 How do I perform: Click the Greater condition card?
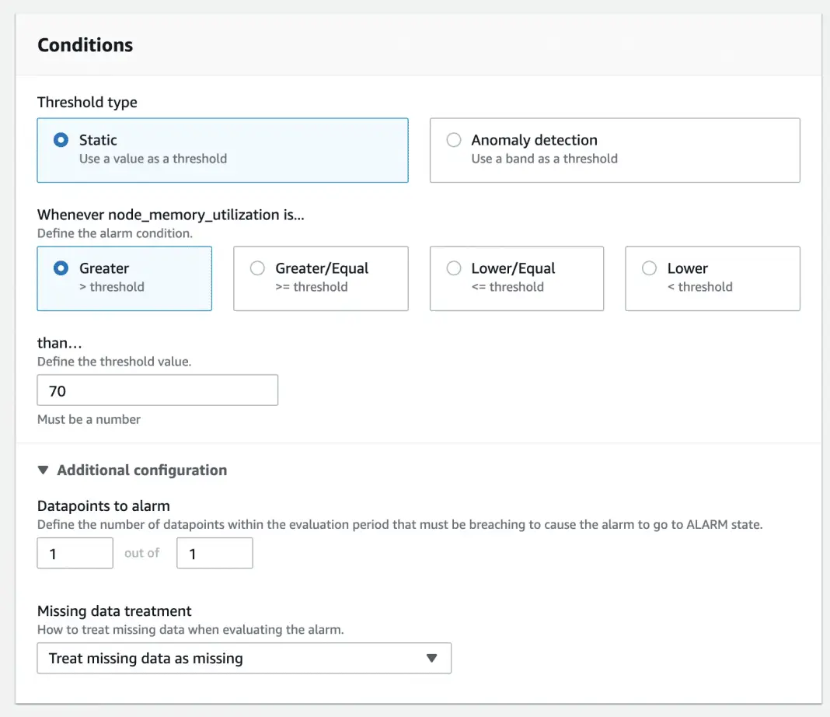tap(124, 278)
